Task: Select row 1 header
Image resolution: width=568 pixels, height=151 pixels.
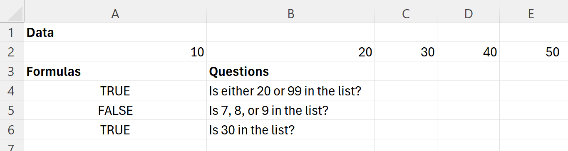Action: click(x=12, y=32)
